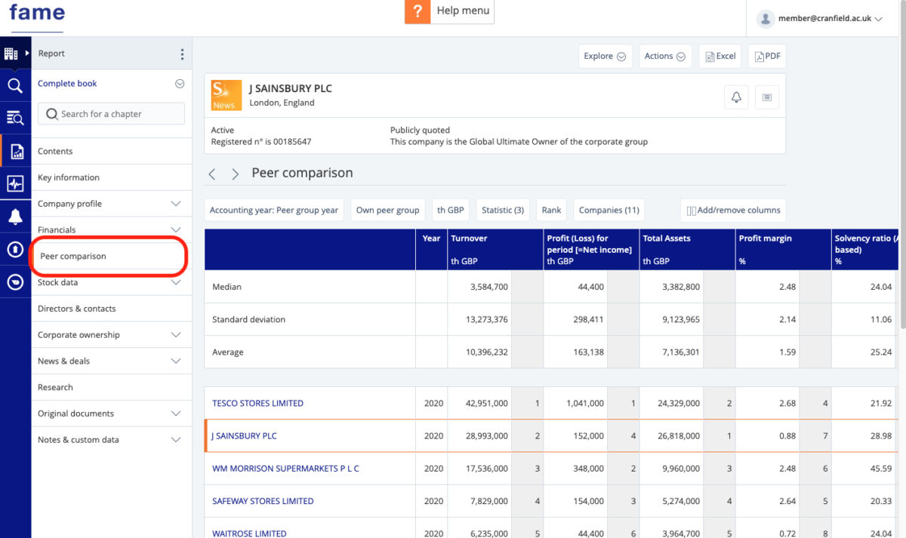
Task: Open the Statistic (3) filter
Action: (502, 210)
